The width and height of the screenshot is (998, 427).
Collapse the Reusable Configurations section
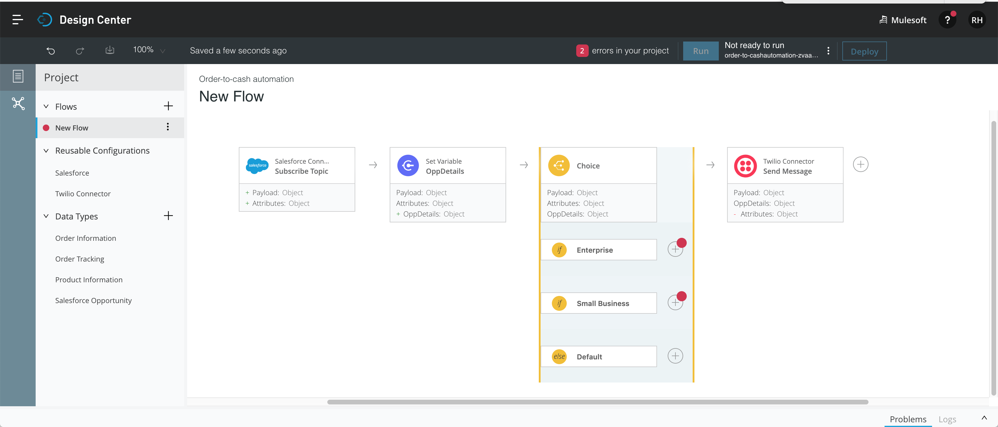point(46,150)
